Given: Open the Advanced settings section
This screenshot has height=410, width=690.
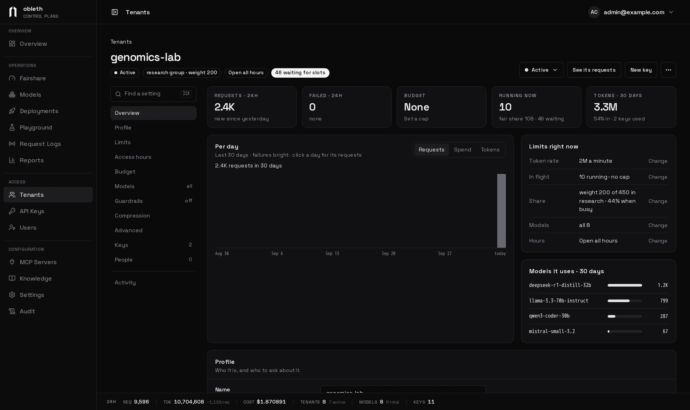Looking at the screenshot, I should pyautogui.click(x=153, y=231).
